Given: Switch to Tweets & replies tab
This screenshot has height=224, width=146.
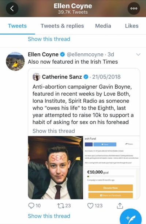Looking at the screenshot, I should pyautogui.click(x=62, y=26).
